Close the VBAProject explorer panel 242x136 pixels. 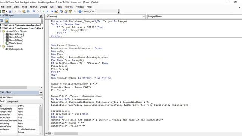point(41,16)
